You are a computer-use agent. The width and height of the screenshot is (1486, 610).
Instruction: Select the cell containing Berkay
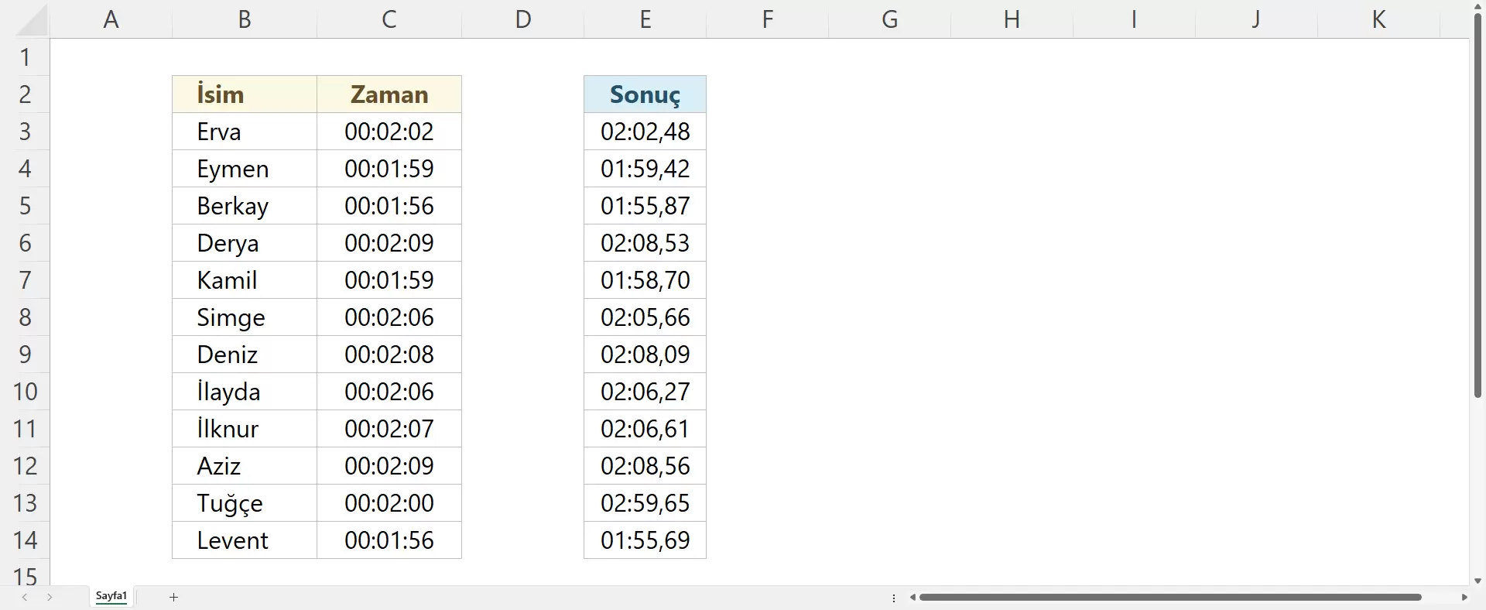pyautogui.click(x=244, y=206)
